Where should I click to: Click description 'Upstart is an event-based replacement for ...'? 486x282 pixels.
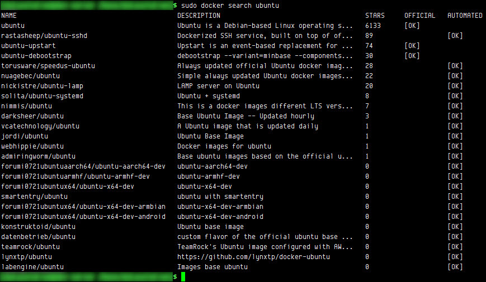265,46
